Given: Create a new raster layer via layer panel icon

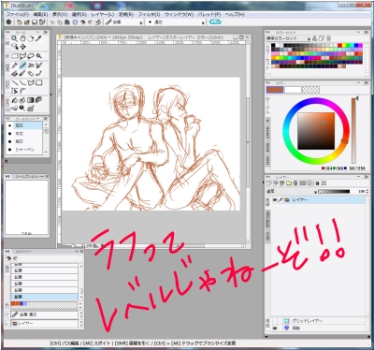Looking at the screenshot, I should [269, 183].
